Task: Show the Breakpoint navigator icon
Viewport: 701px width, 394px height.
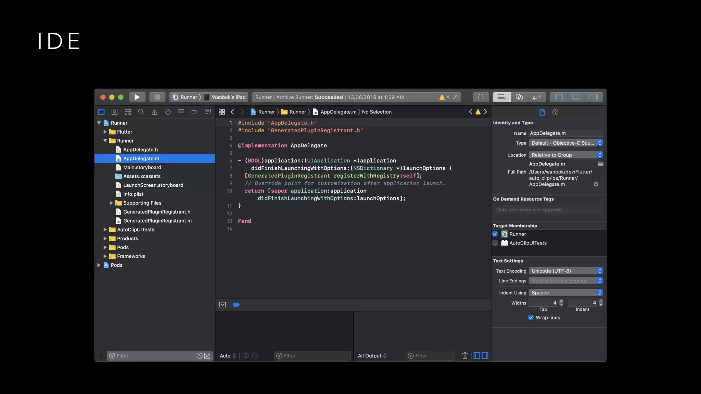Action: click(x=194, y=112)
